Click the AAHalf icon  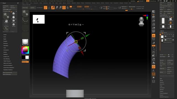[x=153, y=28]
